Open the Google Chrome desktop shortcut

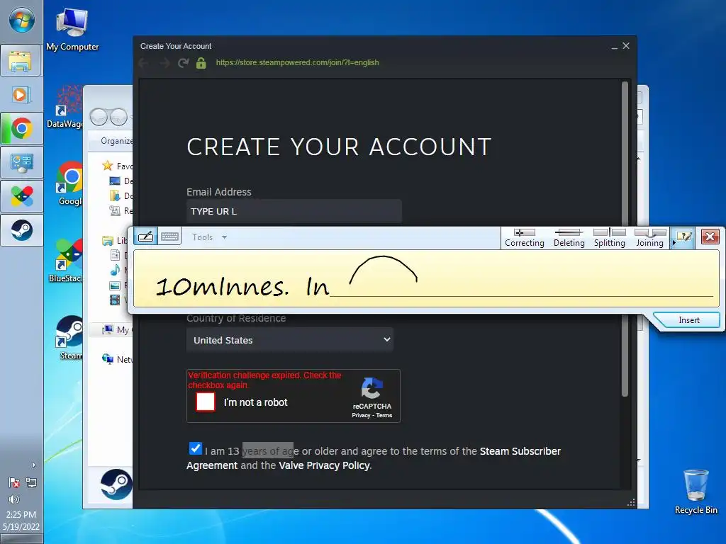point(69,183)
